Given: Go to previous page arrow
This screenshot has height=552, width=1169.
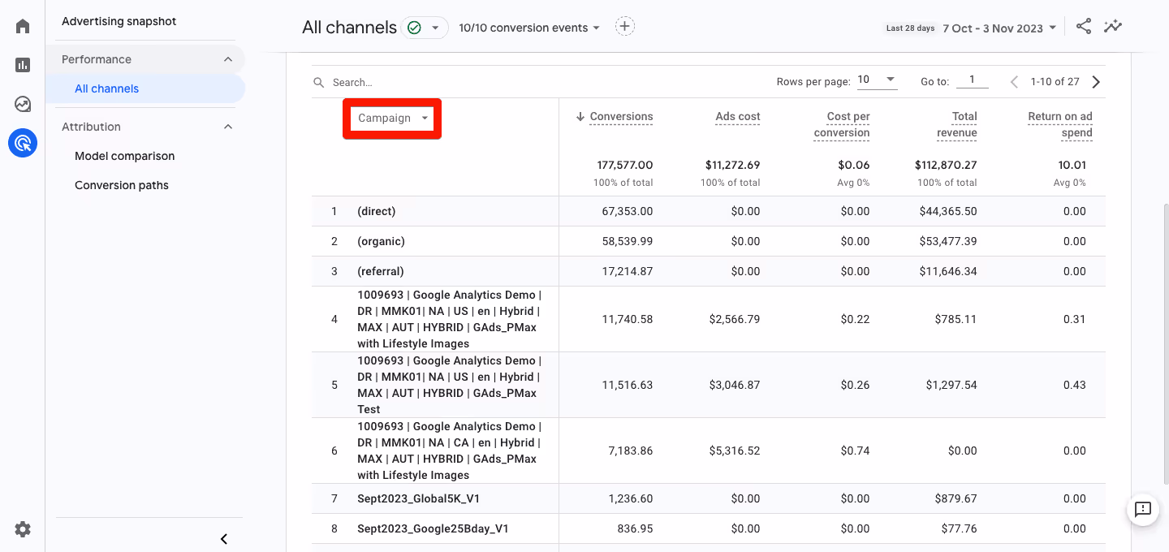Looking at the screenshot, I should coord(1014,82).
